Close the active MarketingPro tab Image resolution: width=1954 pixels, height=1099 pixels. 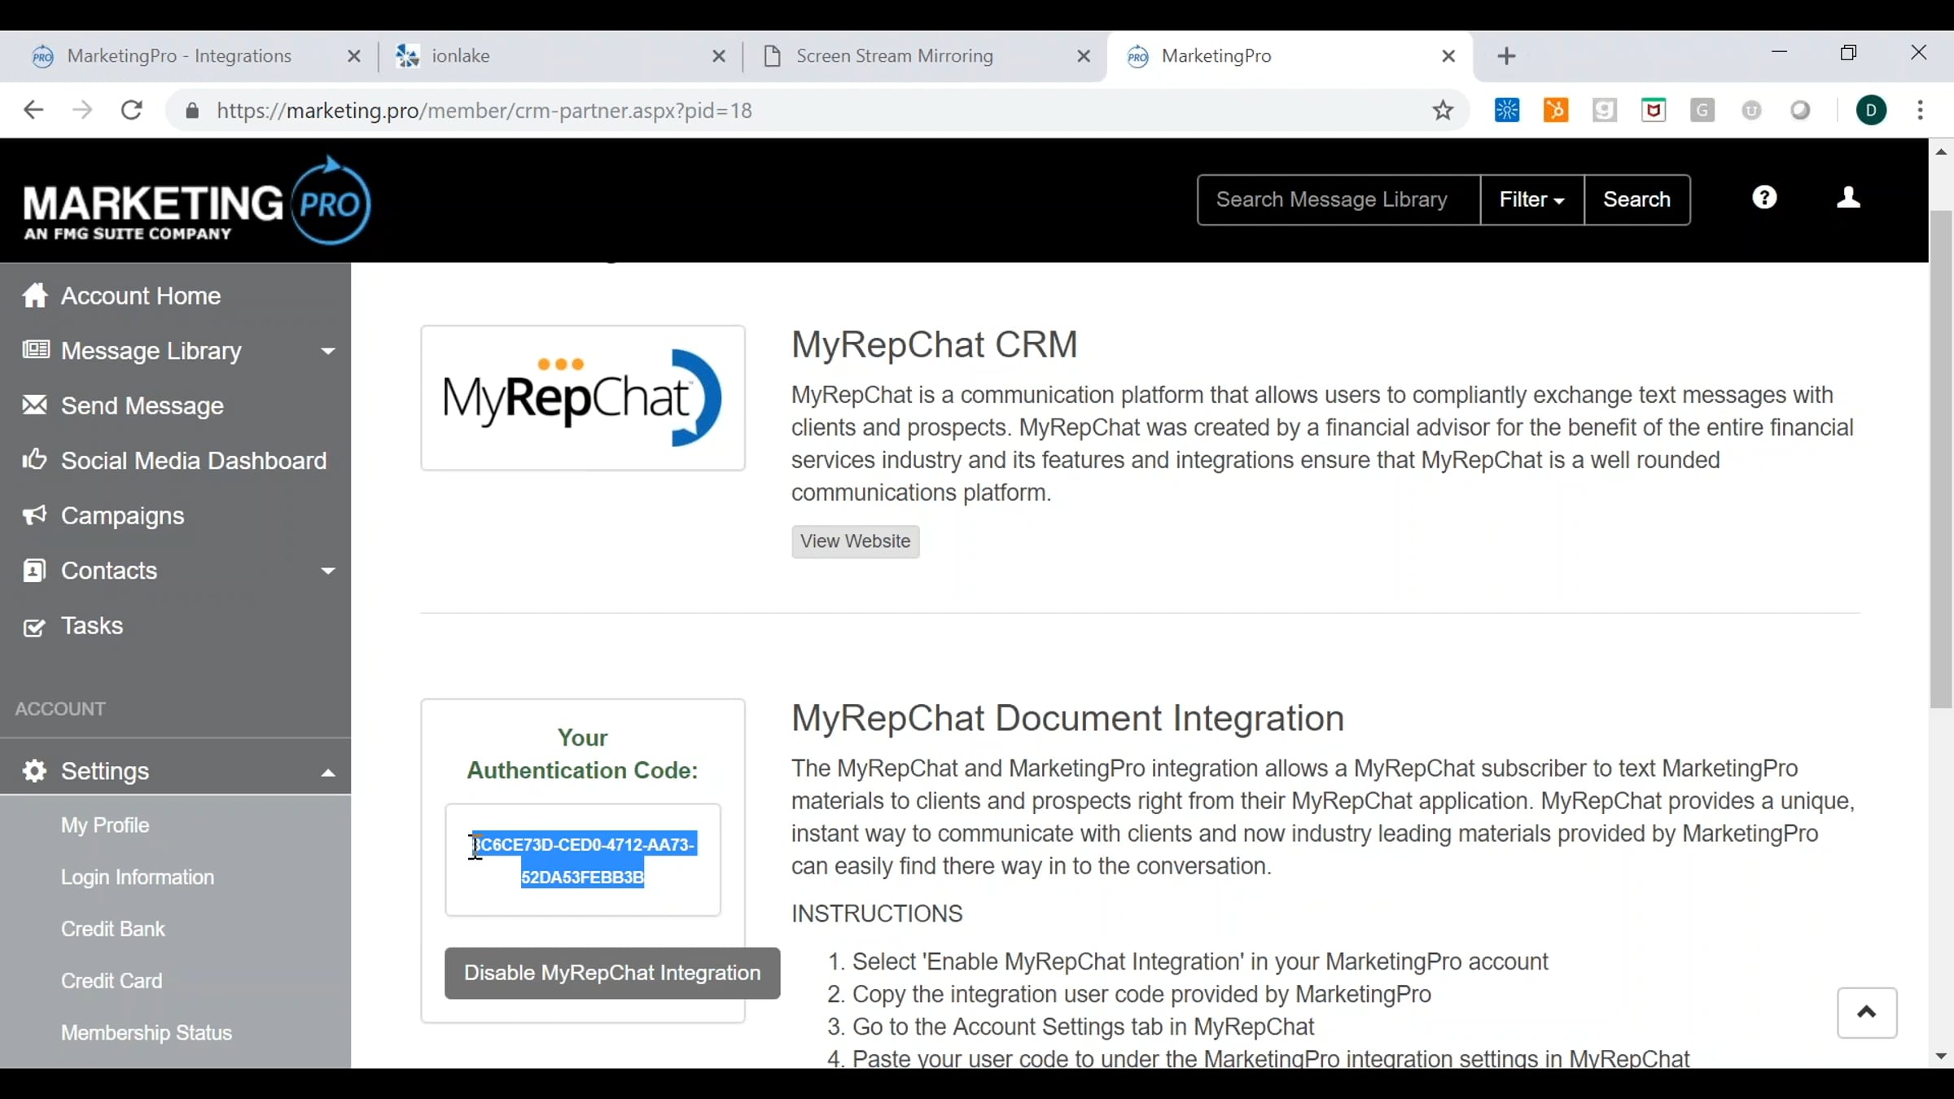(x=1448, y=56)
